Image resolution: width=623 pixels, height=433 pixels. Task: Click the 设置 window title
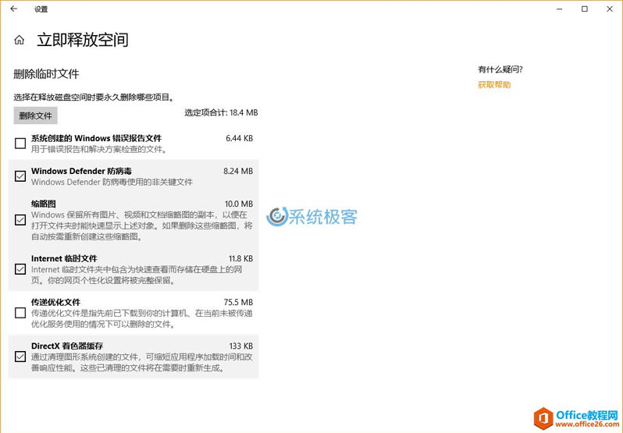(41, 9)
